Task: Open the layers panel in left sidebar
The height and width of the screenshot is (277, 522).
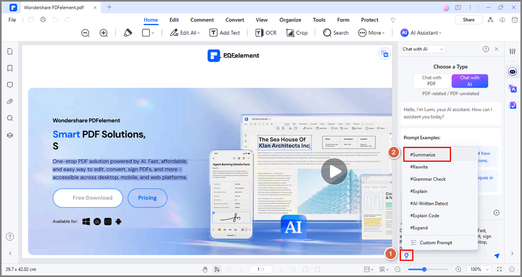Action: click(x=10, y=135)
